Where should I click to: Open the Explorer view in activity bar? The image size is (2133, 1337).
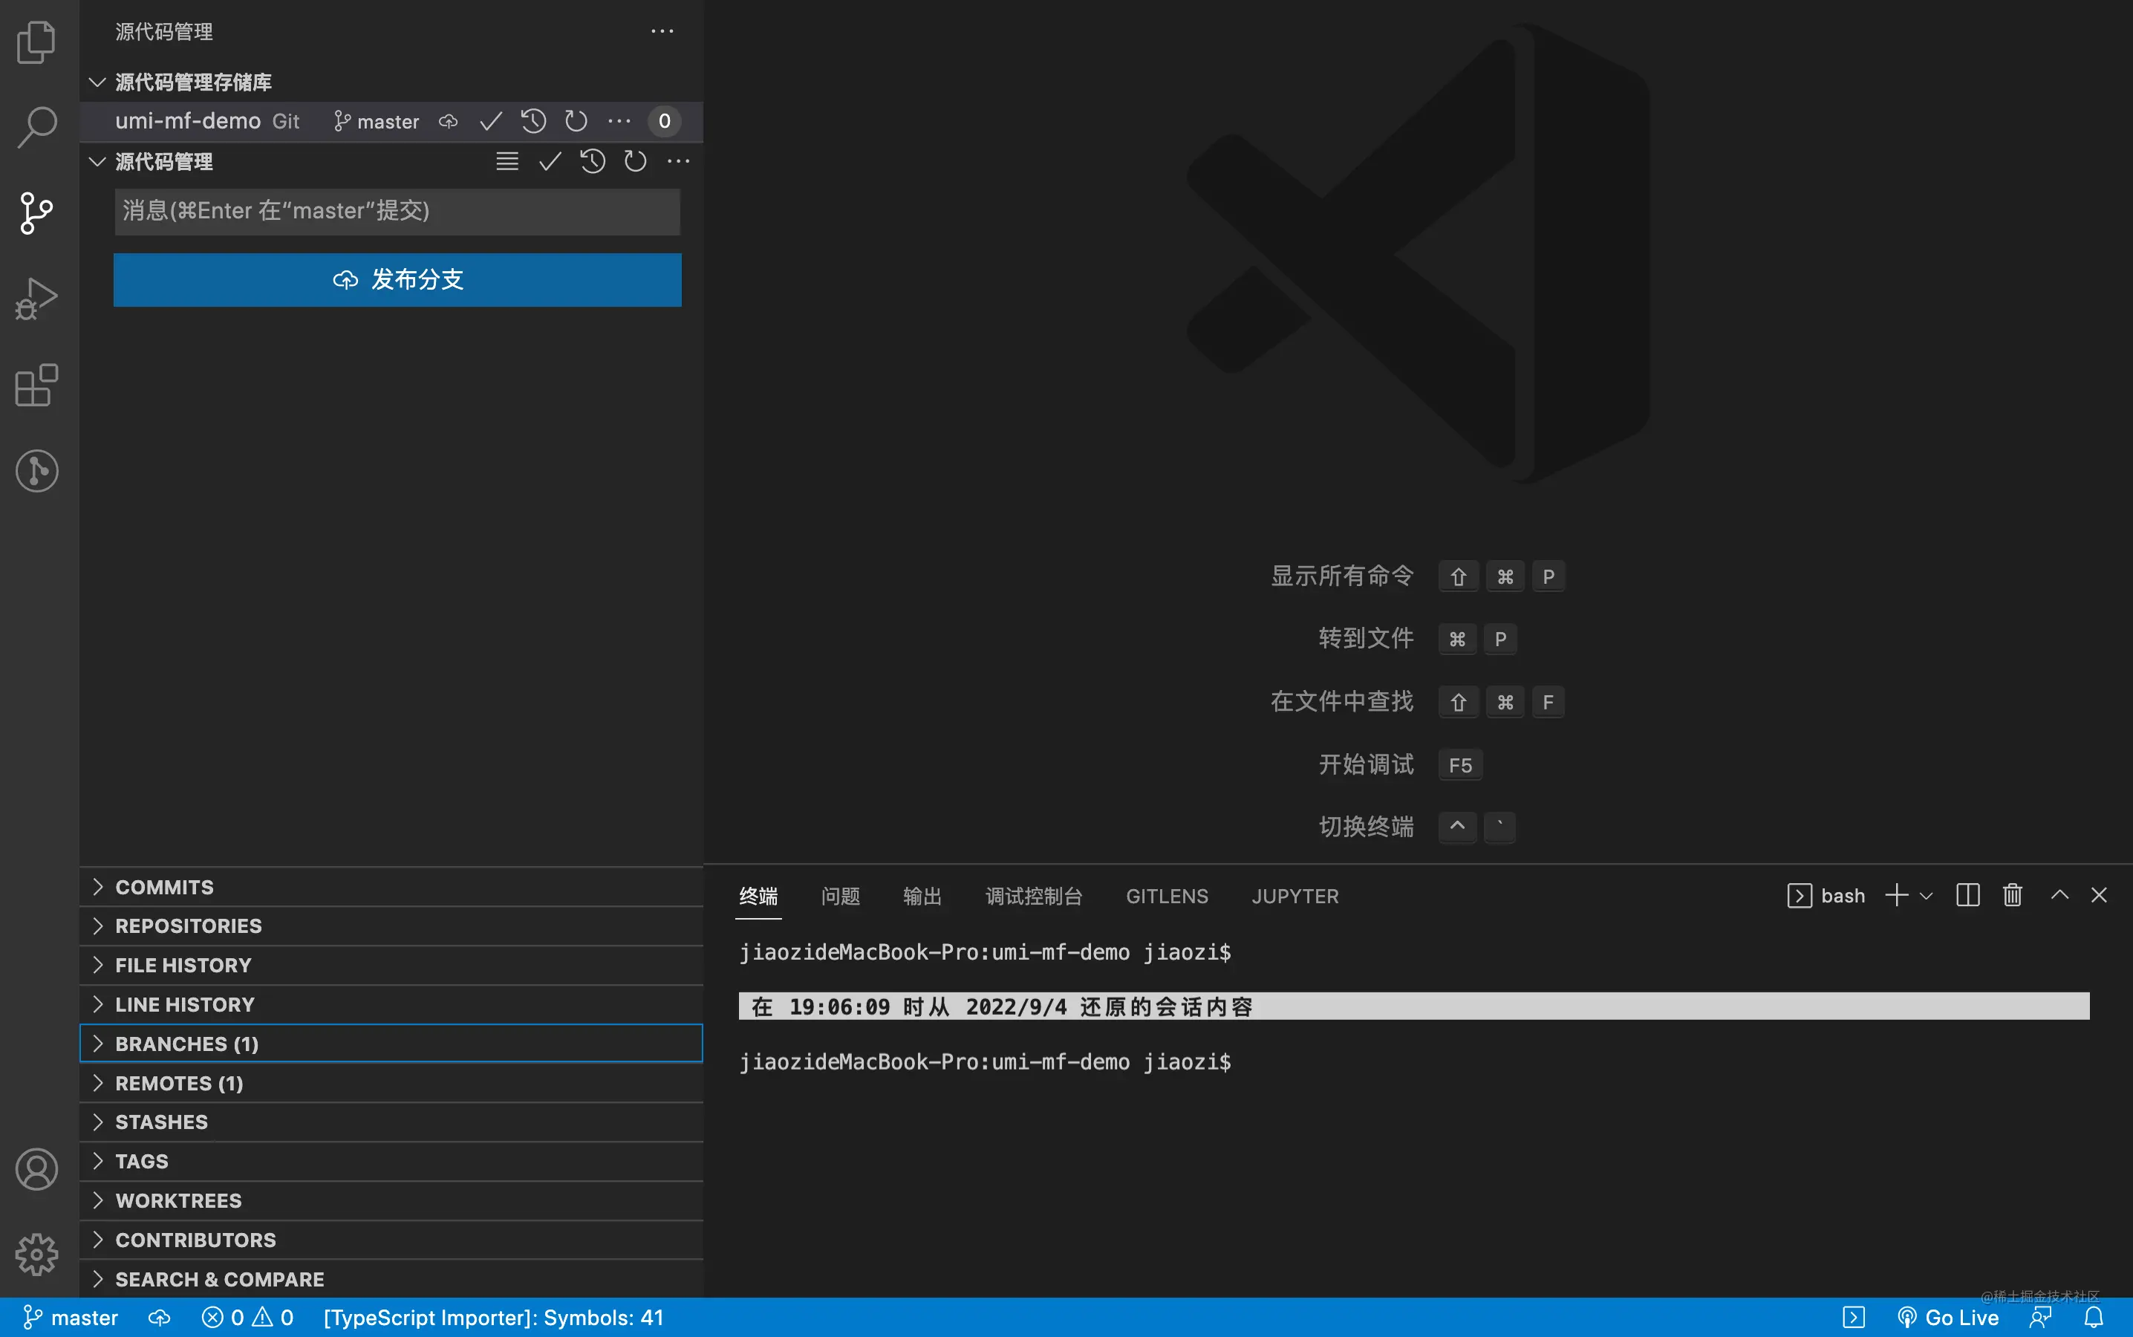pos(36,42)
